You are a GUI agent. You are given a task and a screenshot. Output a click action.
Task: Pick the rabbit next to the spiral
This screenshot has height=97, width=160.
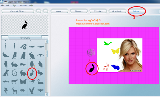[23, 73]
